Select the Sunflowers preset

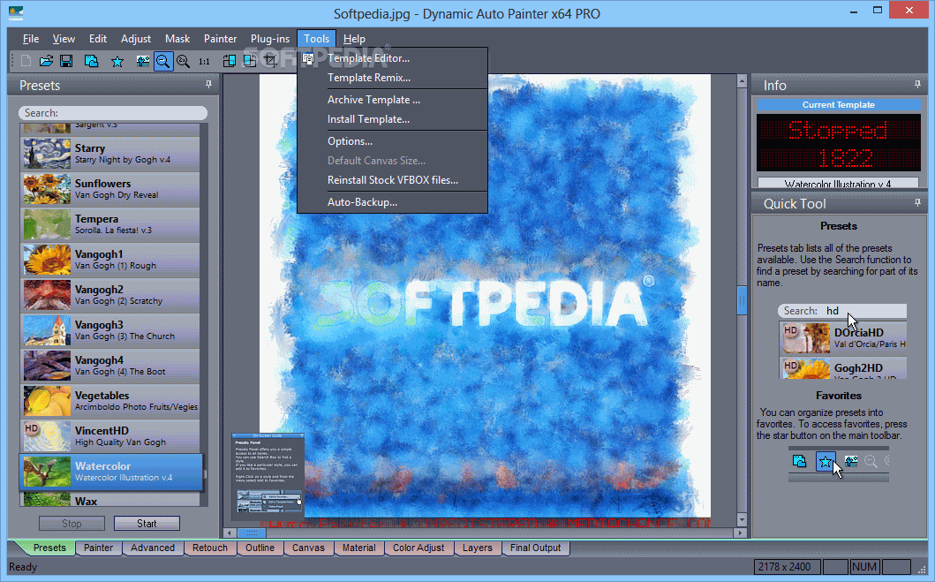[x=111, y=189]
